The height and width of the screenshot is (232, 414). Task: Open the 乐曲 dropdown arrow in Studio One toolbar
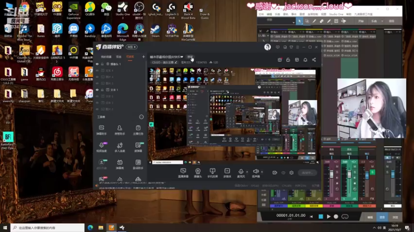pos(382,21)
